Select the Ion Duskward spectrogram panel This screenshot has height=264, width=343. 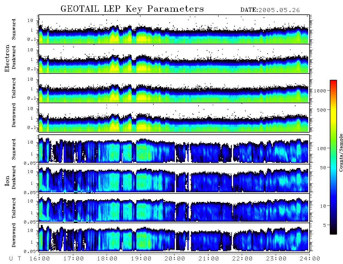coord(174,178)
